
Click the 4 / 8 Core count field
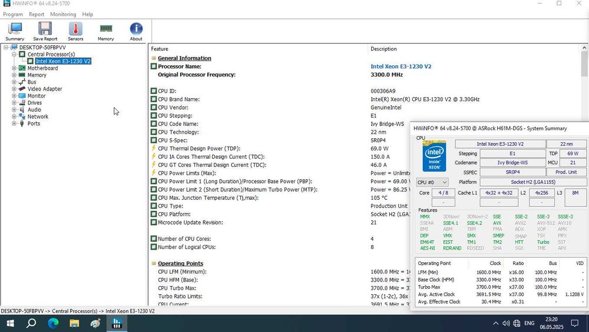[x=444, y=193]
